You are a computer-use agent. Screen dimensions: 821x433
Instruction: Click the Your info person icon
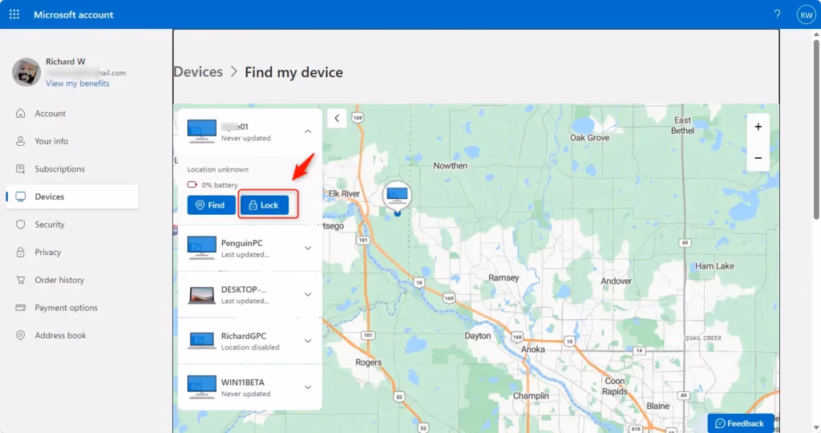click(x=20, y=141)
